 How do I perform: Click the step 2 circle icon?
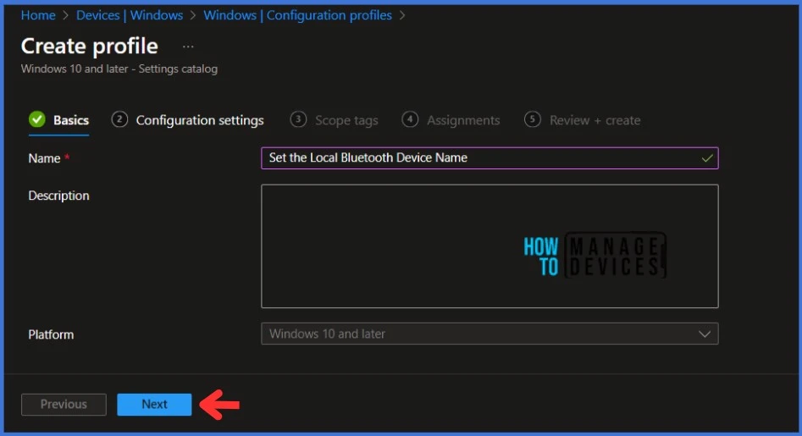pos(119,119)
